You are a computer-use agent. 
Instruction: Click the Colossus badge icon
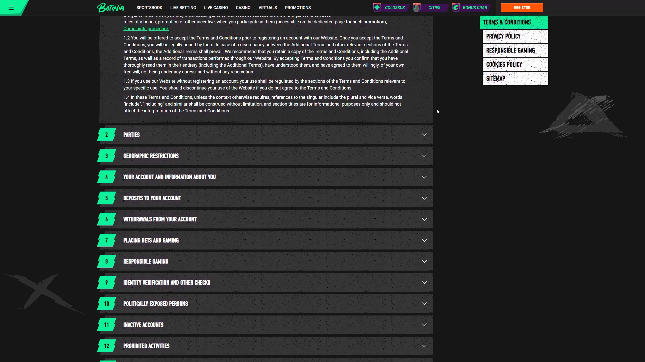click(377, 8)
